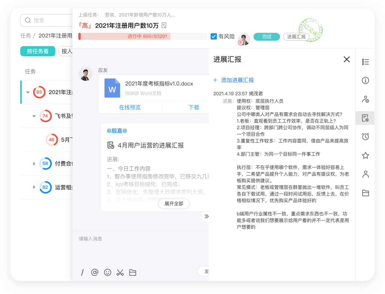385x294 pixels.
Task: Click 添加进展汇报 link
Action: 237,80
